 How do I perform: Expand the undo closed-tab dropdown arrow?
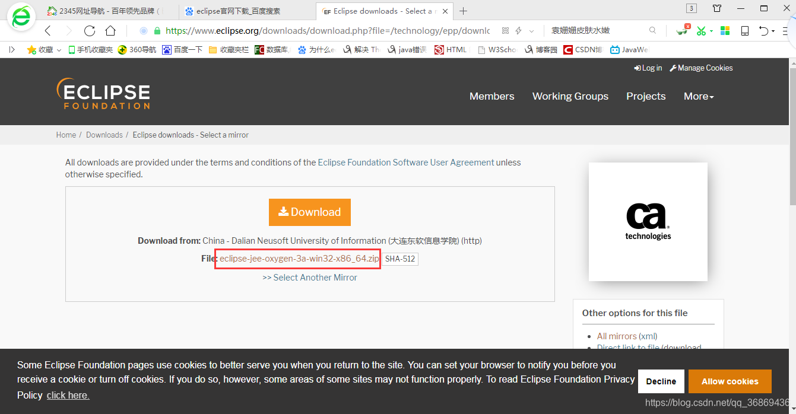pos(773,31)
